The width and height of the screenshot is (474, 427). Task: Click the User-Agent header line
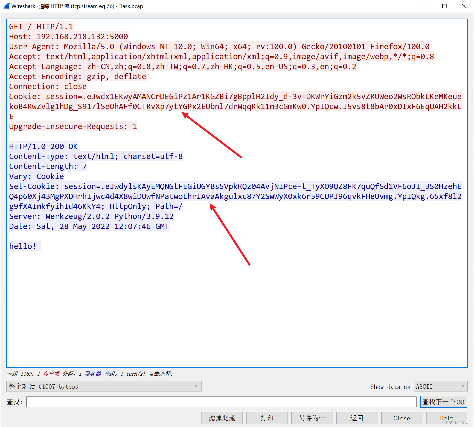coord(219,47)
